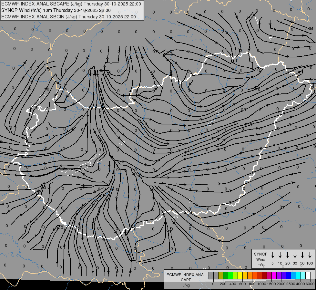Choose the purple CAPE swatch
This screenshot has width=316, height=290.
pyautogui.click(x=279, y=275)
